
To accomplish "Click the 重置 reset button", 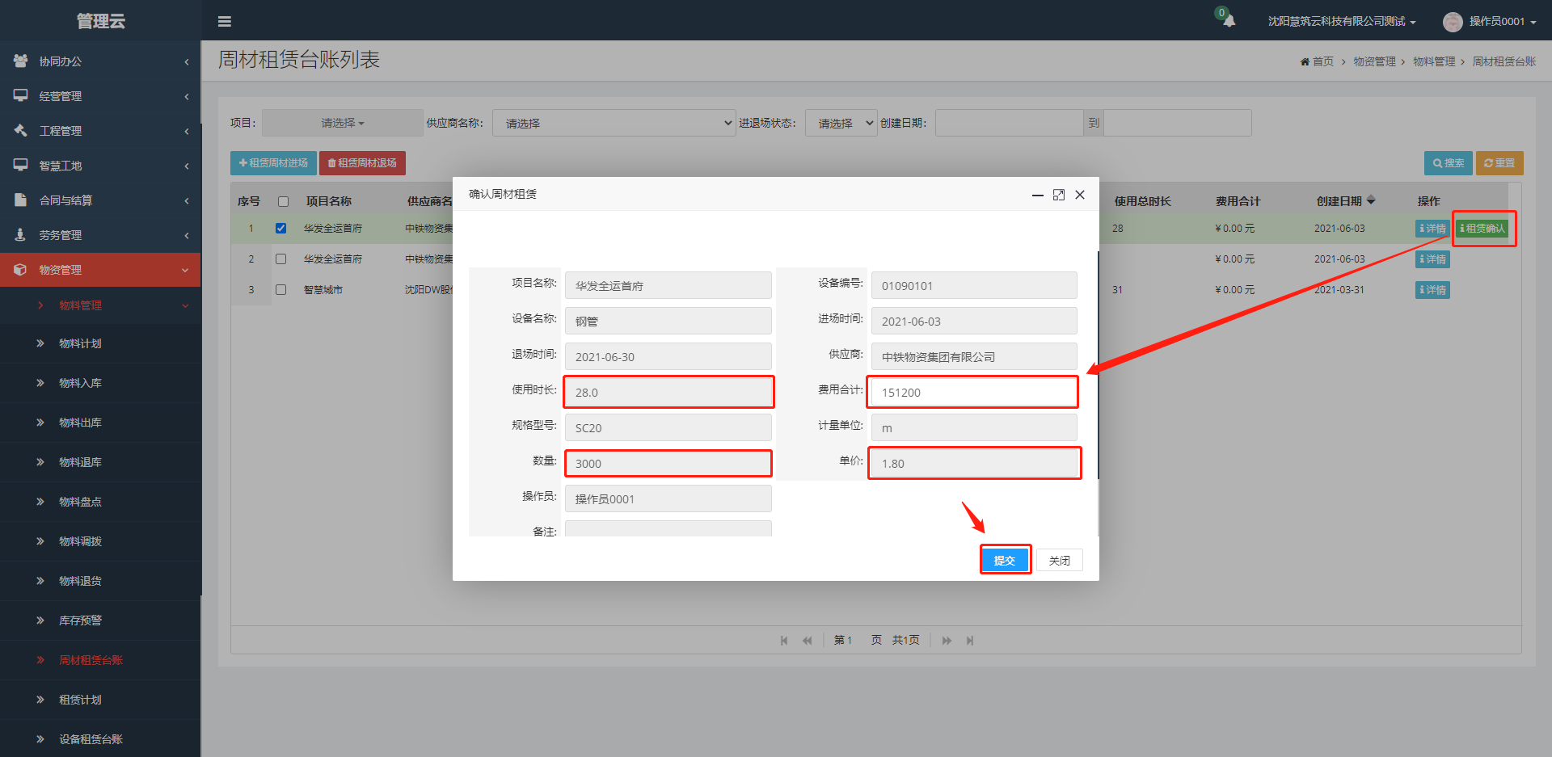I will point(1499,163).
